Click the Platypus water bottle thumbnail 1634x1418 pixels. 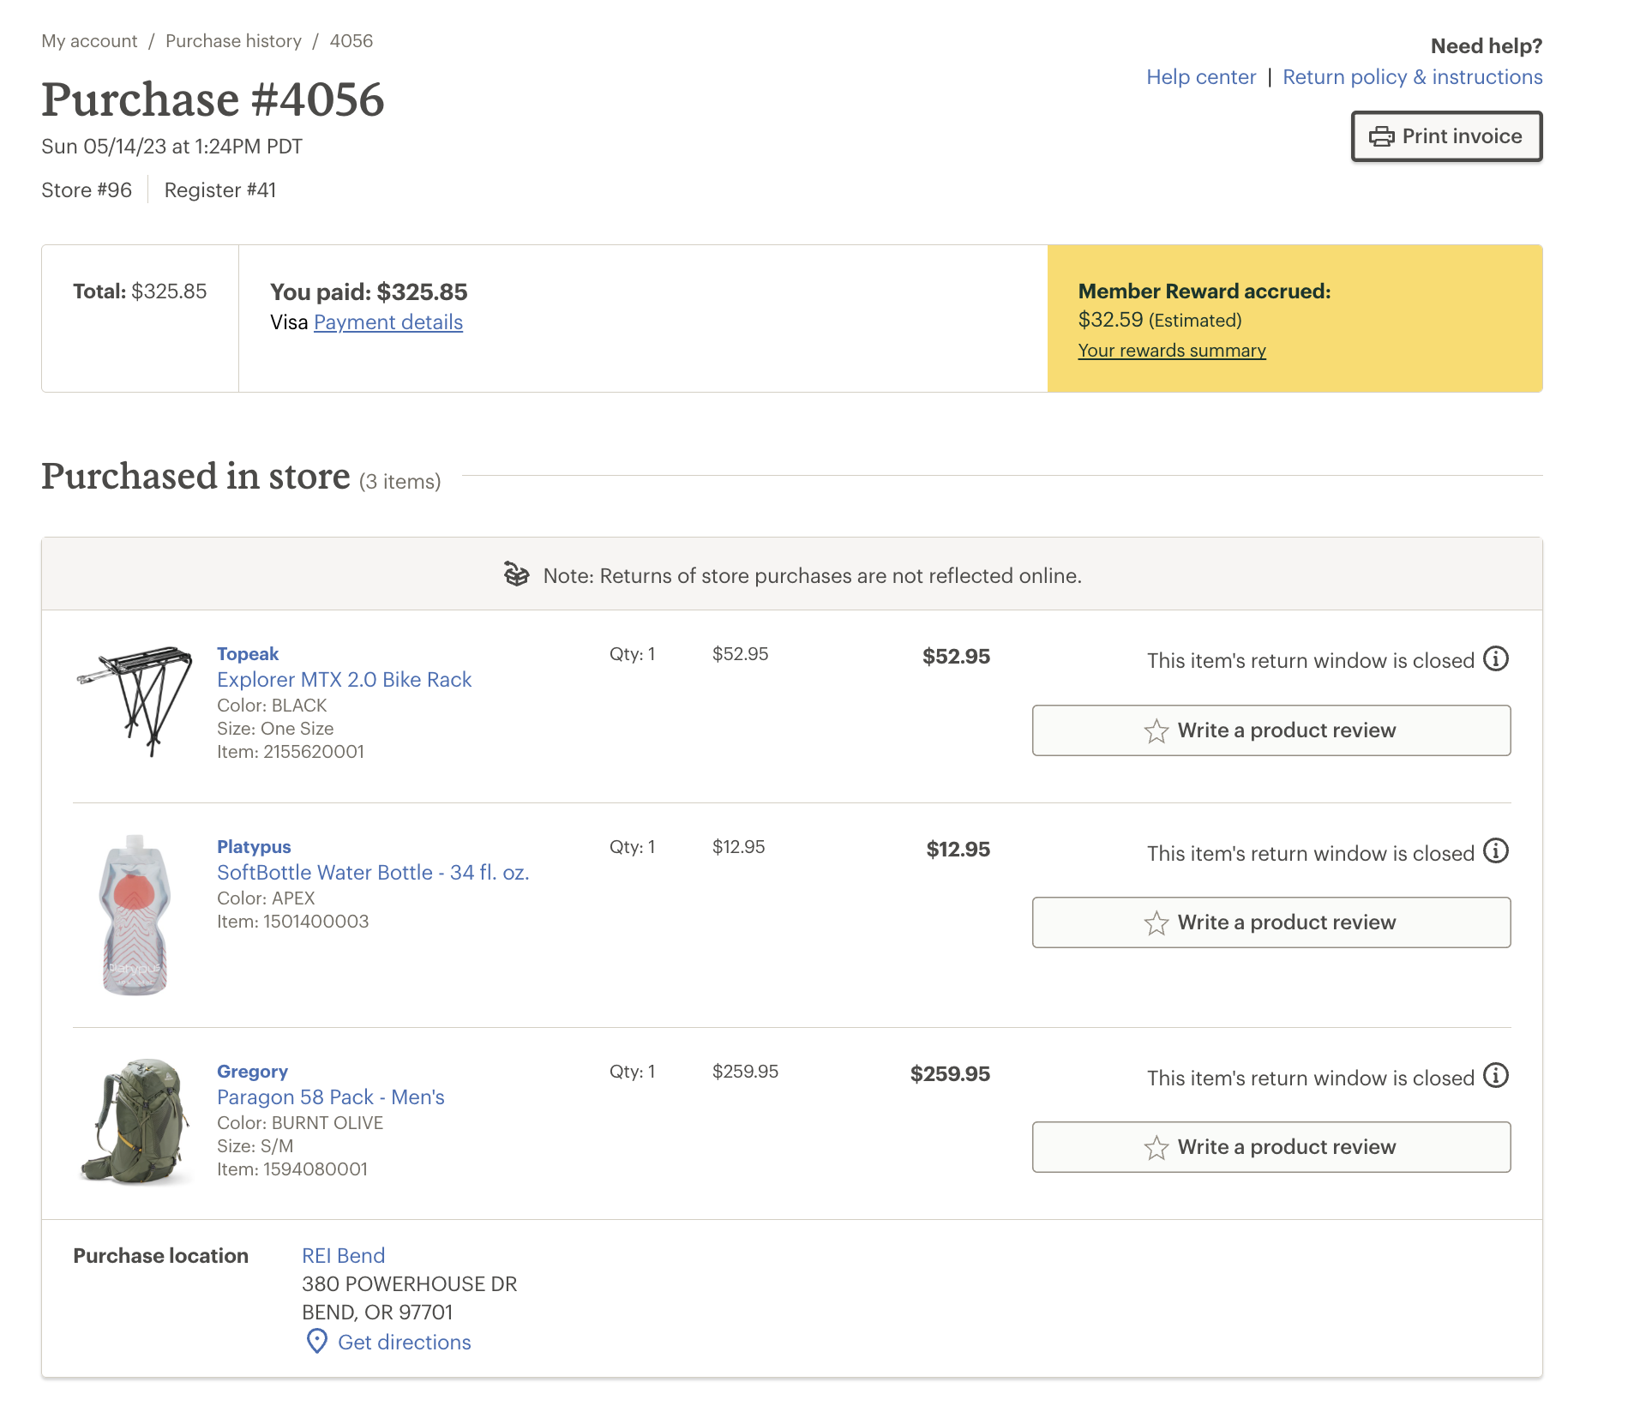[x=135, y=915]
